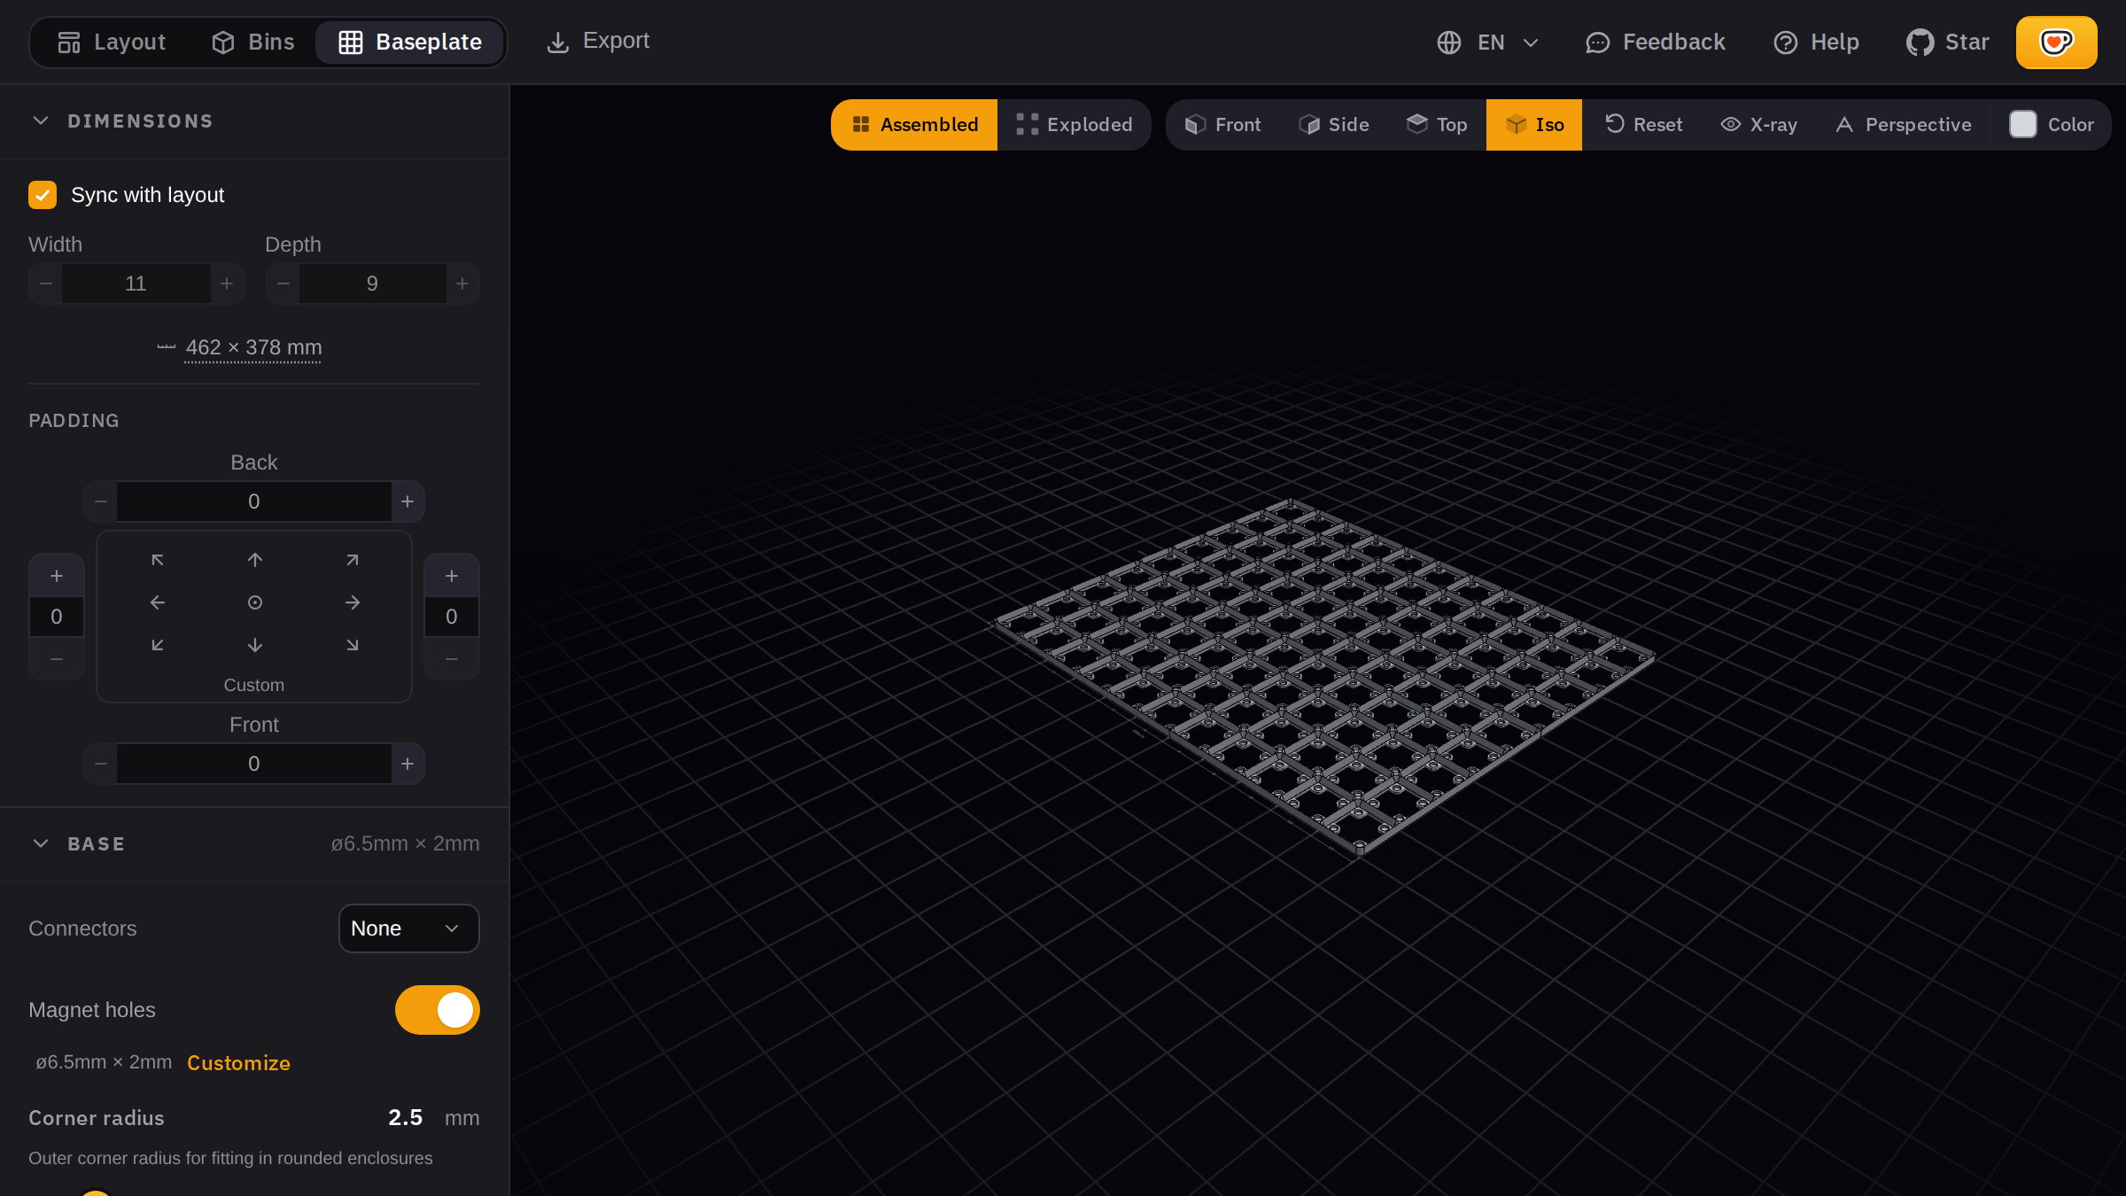Decrease the Depth value
Viewport: 2126px width, 1196px height.
(283, 283)
